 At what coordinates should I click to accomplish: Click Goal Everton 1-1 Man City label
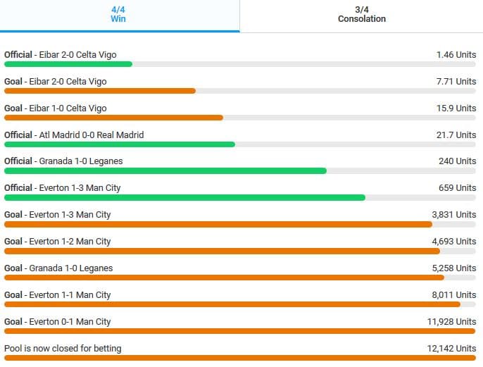coord(58,294)
